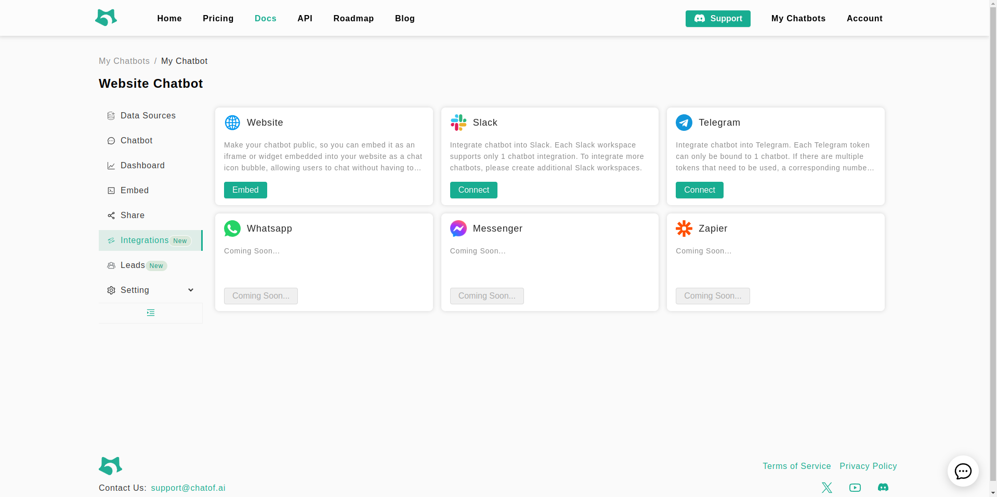Viewport: 997px width, 497px height.
Task: Click the Leads people icon
Action: tap(111, 265)
